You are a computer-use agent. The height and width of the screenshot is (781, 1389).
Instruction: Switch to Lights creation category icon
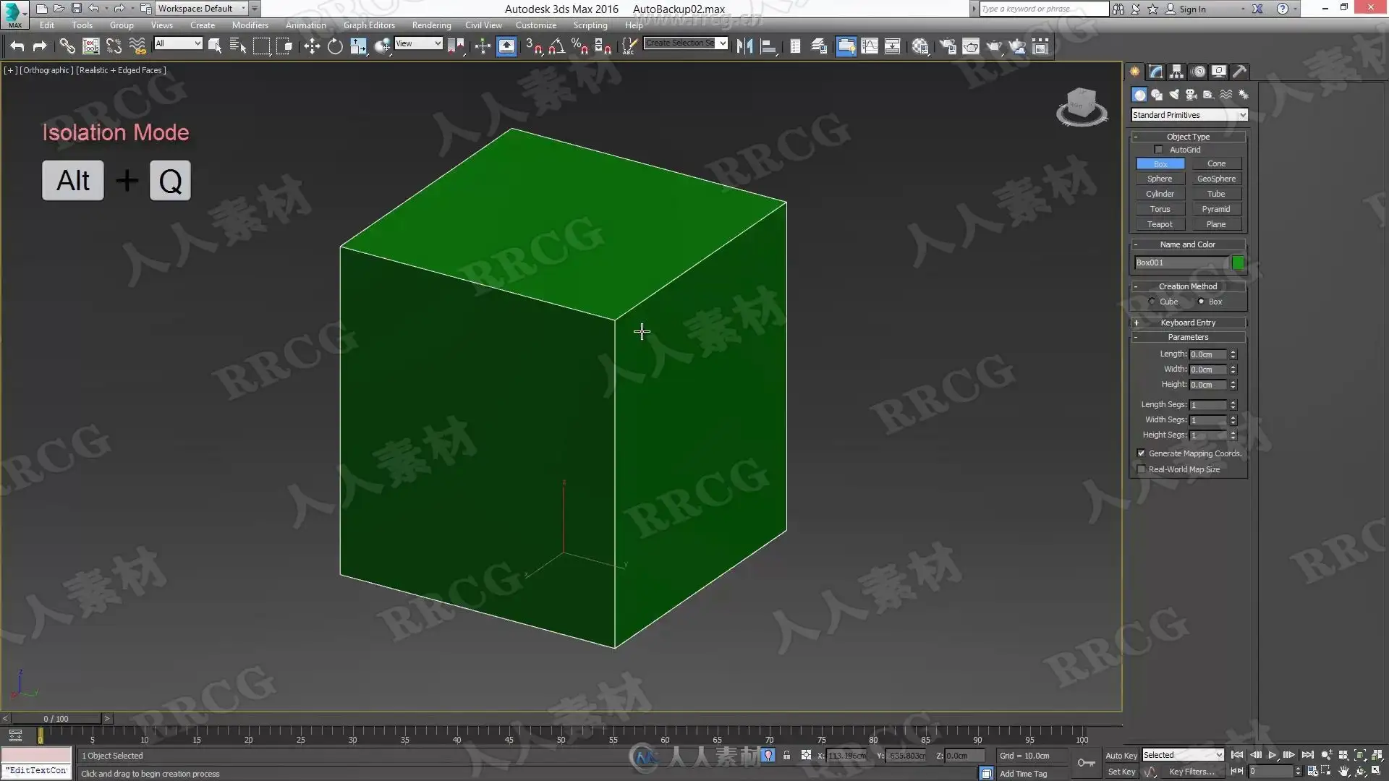point(1173,95)
